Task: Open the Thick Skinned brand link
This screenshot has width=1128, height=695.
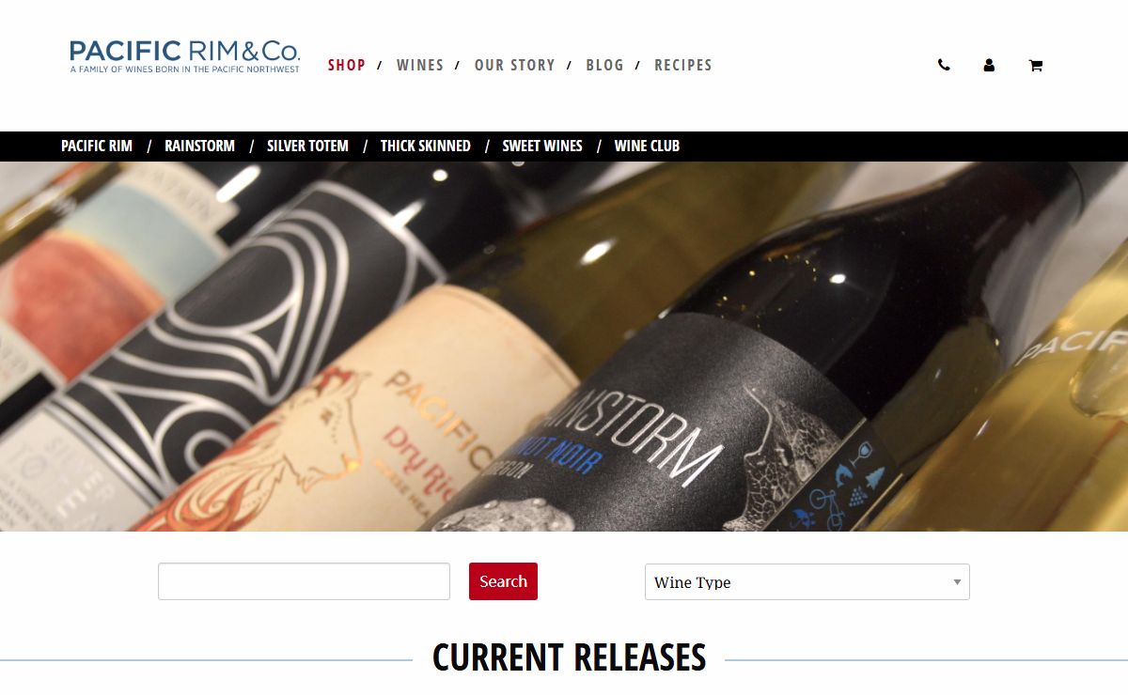Action: point(425,146)
